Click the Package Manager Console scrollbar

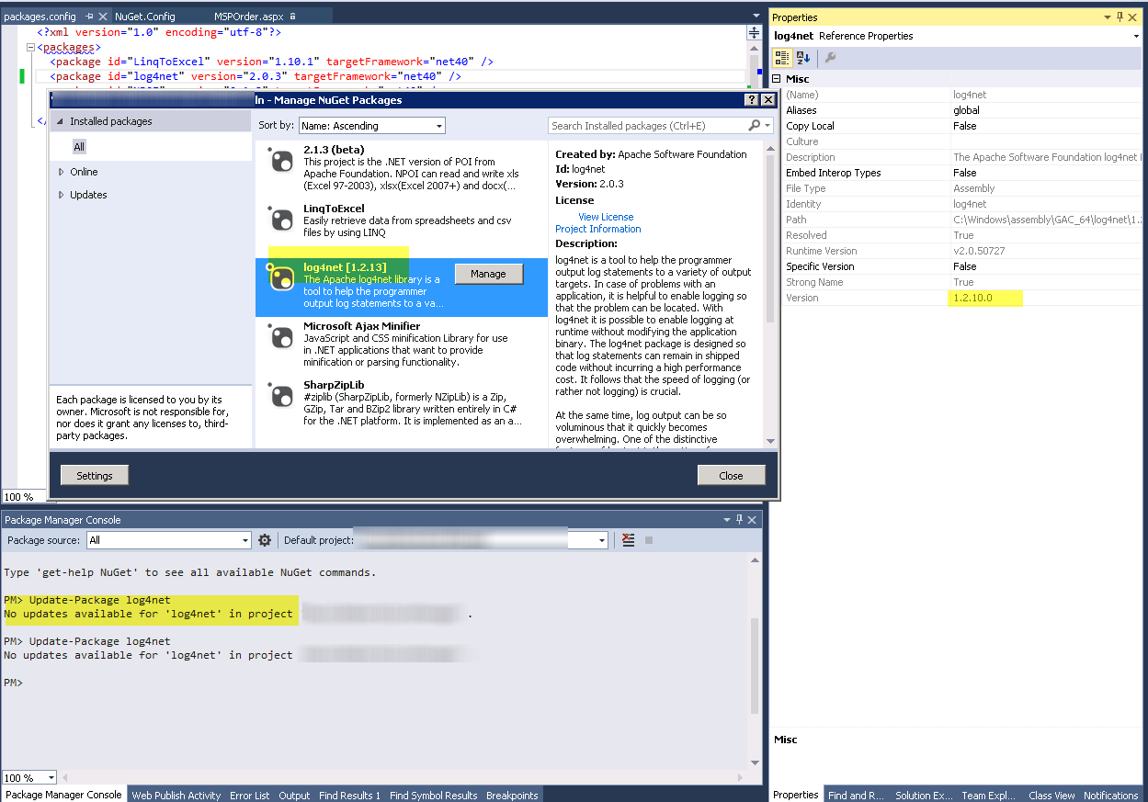click(756, 666)
